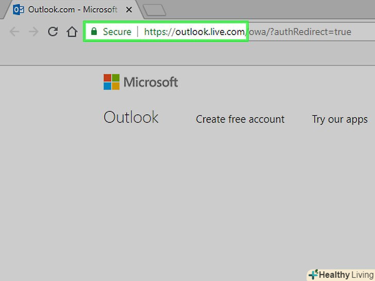Screen dimensions: 375x281
Task: Click the Outlook favicon in the tab
Action: tap(19, 10)
